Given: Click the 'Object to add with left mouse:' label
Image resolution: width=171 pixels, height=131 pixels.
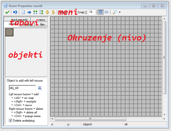Looking at the screenshot, I should 25,81.
